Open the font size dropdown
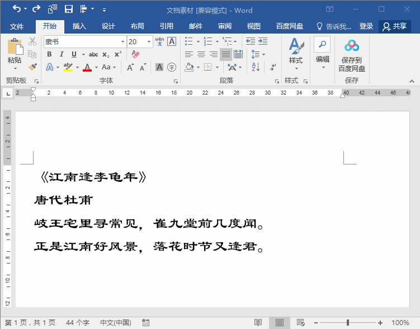The height and width of the screenshot is (329, 420). pos(149,41)
